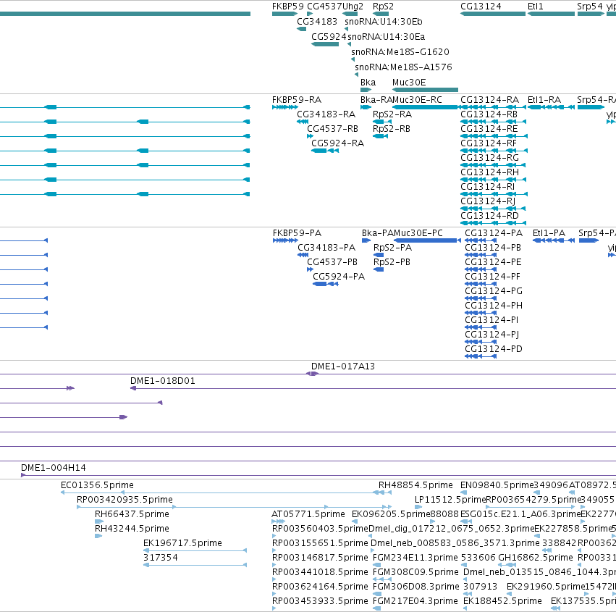Select the CG13124-PI protein
The image size is (616, 612).
coord(481,327)
